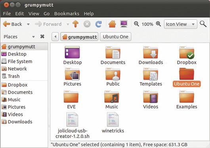210x148 pixels.
Task: Open the Icon View mode dropdown
Action: (181, 24)
